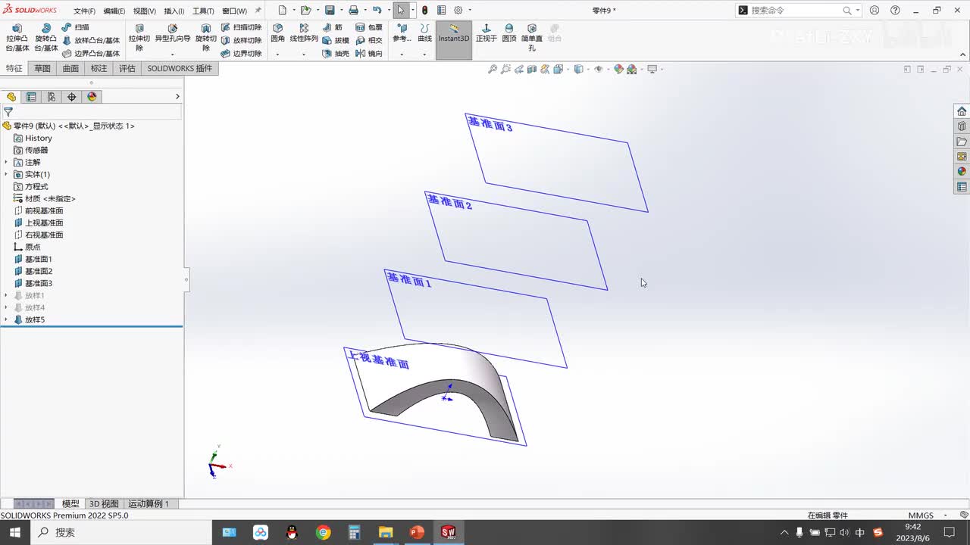Click the Print icon in the quick toolbar
The width and height of the screenshot is (970, 545).
(353, 11)
